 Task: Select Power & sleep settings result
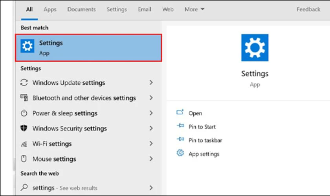[x=88, y=113]
